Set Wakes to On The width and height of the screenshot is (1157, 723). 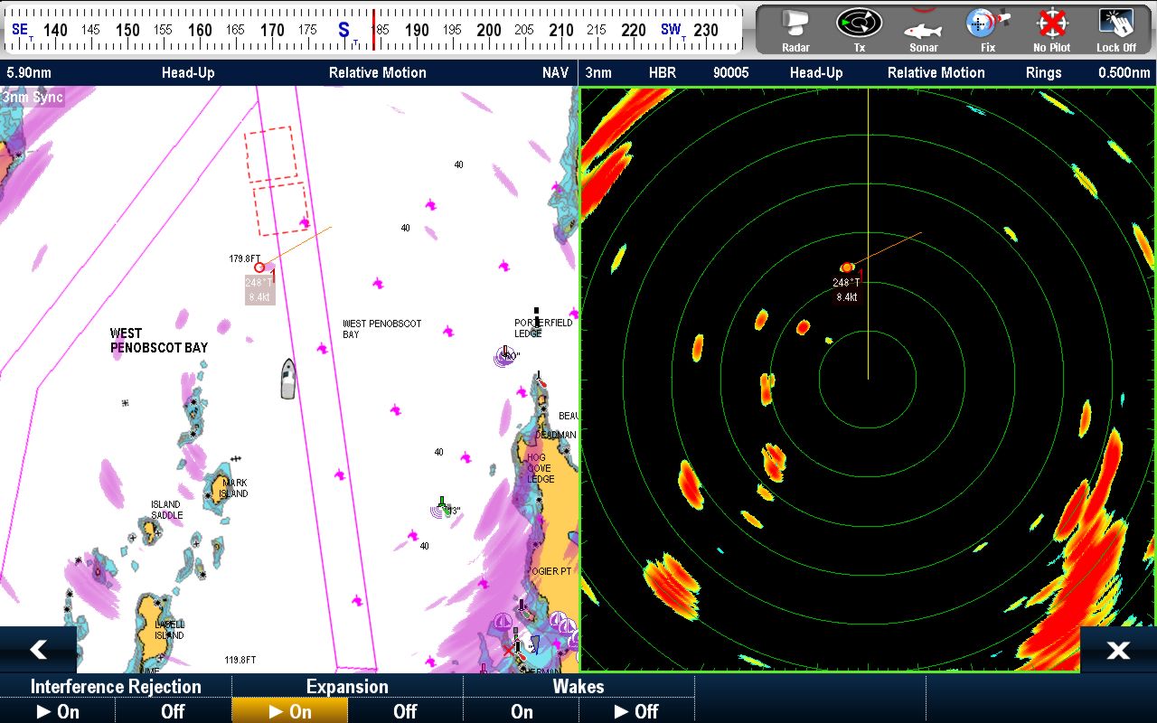click(x=522, y=711)
